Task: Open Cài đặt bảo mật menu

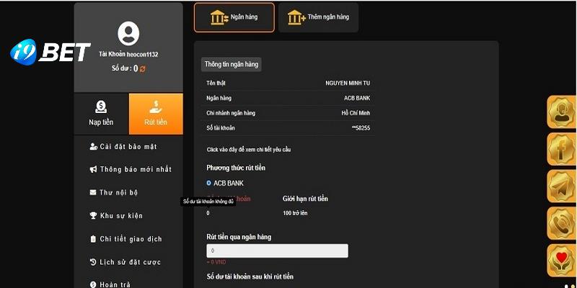Action: point(128,147)
